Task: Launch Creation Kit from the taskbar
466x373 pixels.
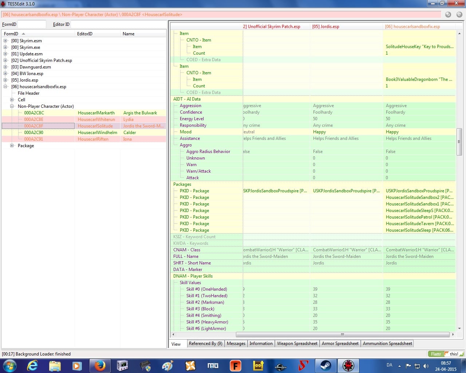Action: point(281,366)
